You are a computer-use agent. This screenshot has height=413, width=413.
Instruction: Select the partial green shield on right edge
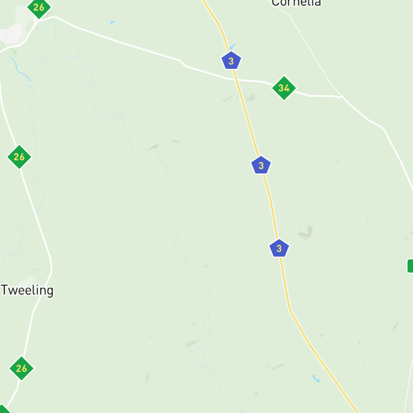(x=410, y=266)
